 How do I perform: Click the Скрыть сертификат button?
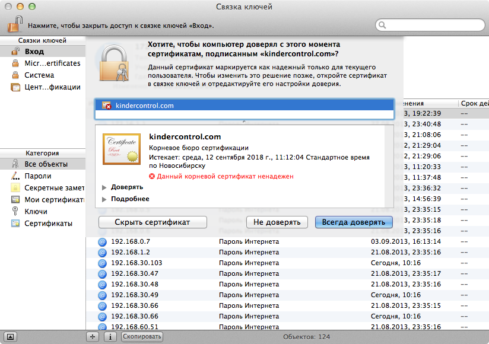click(x=153, y=222)
